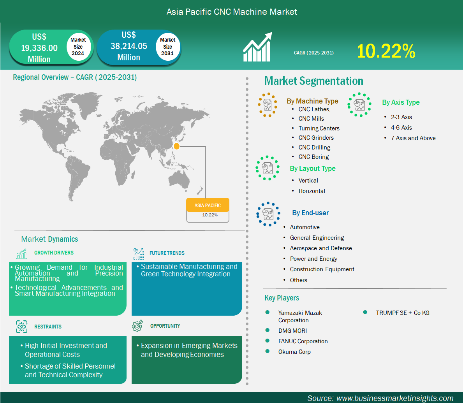Click the By End-user blue dotted icon
463x404 pixels.
tap(268, 214)
